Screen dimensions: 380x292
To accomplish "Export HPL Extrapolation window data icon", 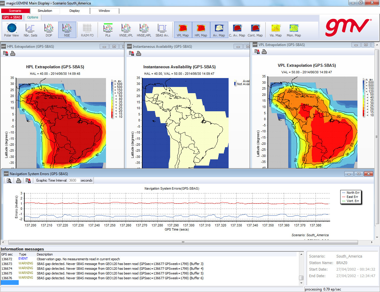I will (x=6, y=53).
